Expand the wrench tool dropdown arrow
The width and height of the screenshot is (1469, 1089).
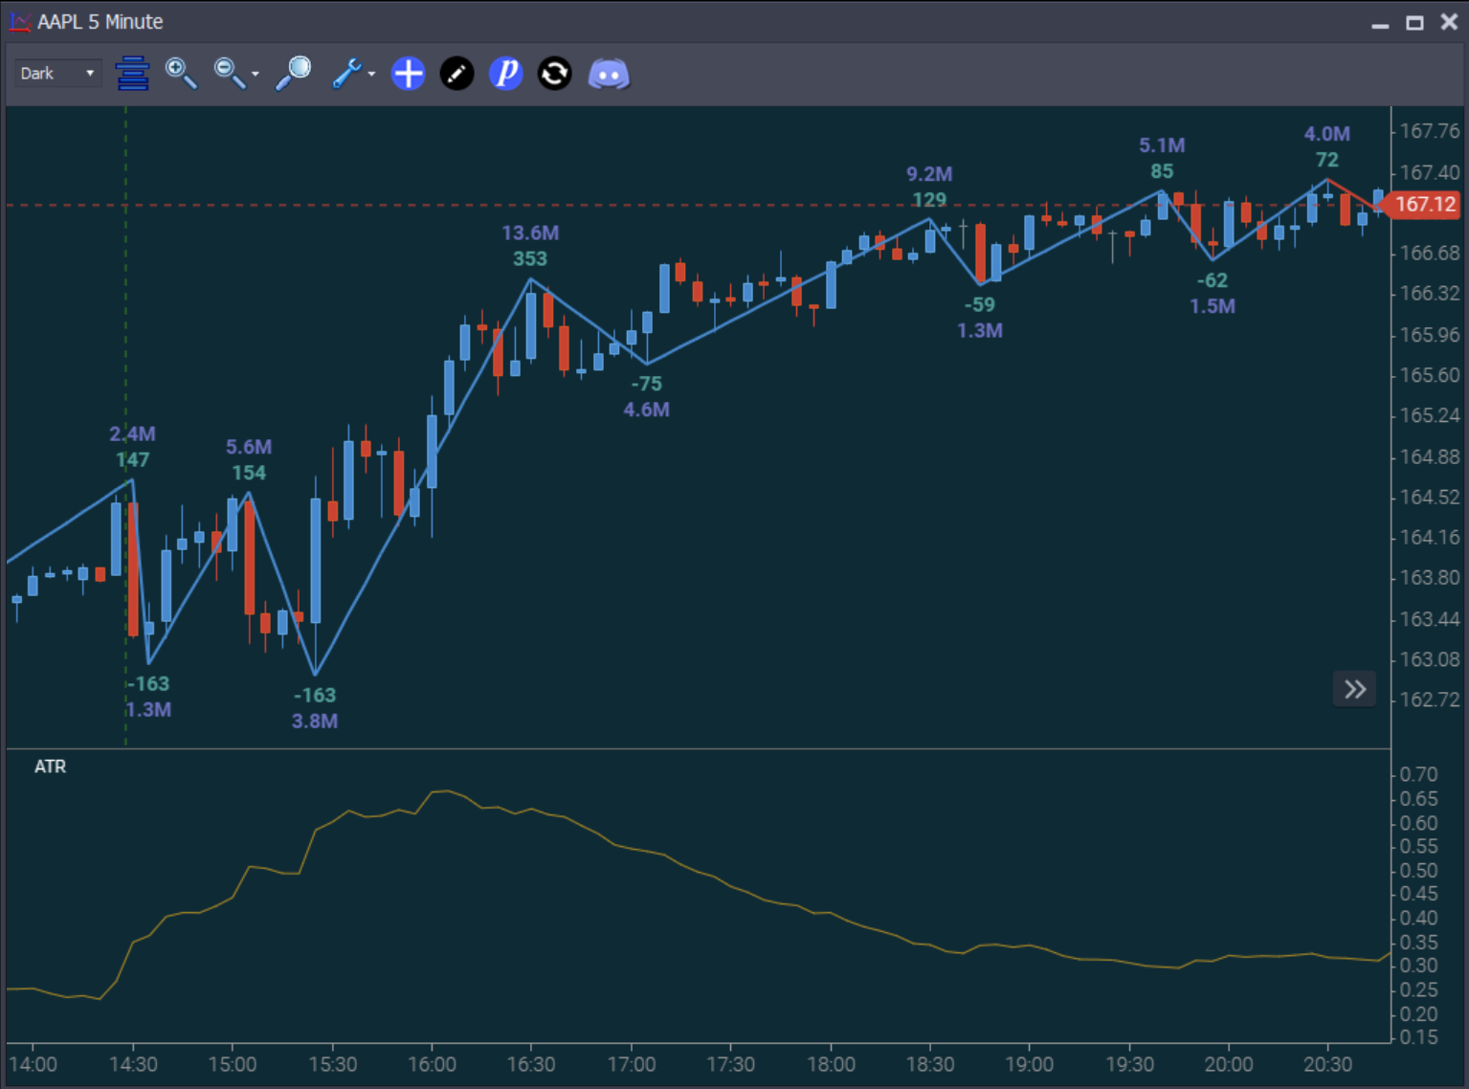[x=371, y=74]
